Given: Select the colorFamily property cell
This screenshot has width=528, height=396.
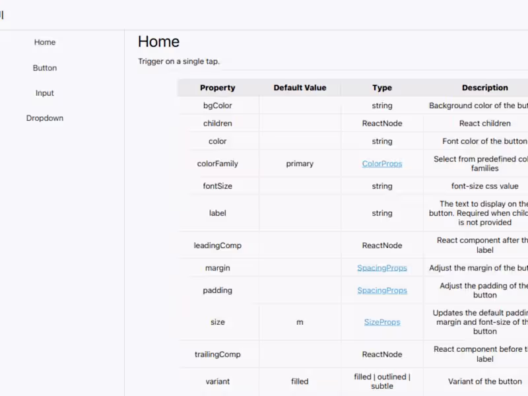Looking at the screenshot, I should (218, 164).
